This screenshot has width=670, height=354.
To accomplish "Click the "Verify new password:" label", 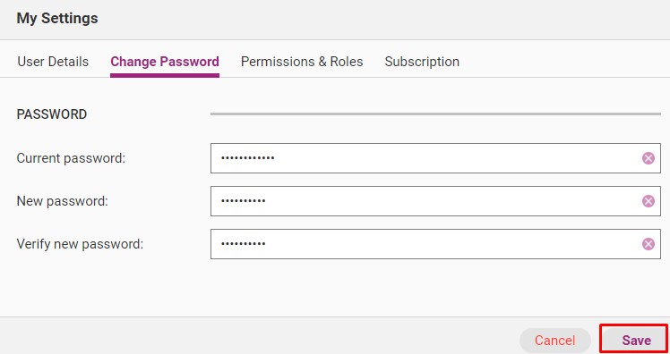I will pos(80,244).
